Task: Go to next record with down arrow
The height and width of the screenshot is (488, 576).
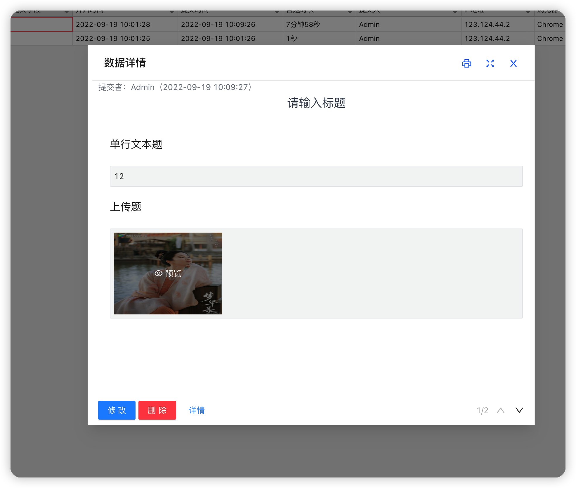Action: (519, 410)
